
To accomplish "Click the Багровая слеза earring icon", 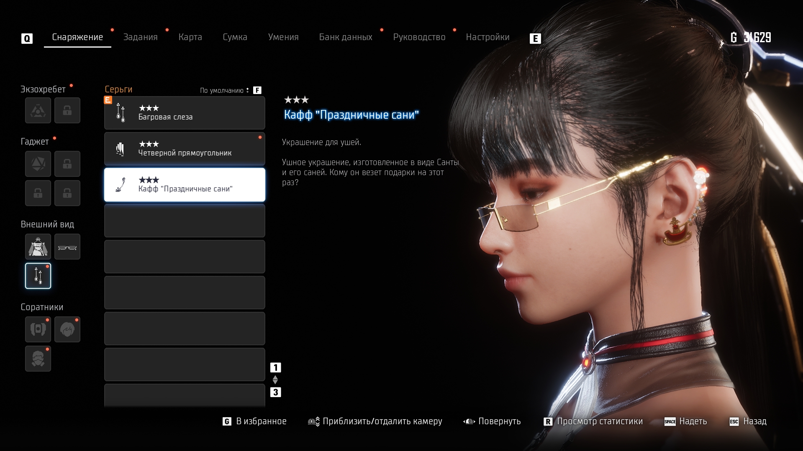I will pyautogui.click(x=121, y=112).
